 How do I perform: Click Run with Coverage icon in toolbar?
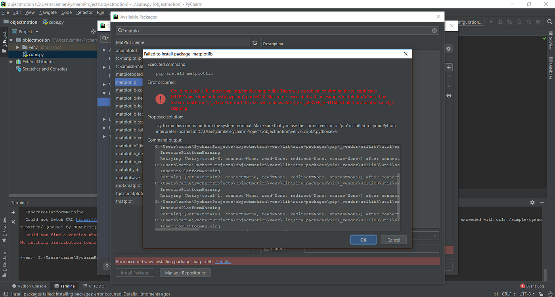point(509,22)
